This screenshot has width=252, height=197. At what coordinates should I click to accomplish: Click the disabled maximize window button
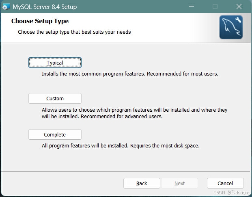coord(215,6)
